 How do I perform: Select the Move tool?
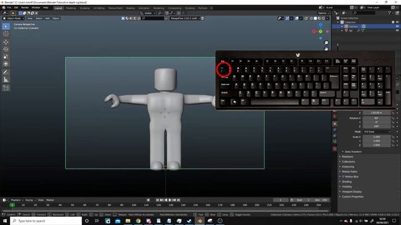point(6,42)
